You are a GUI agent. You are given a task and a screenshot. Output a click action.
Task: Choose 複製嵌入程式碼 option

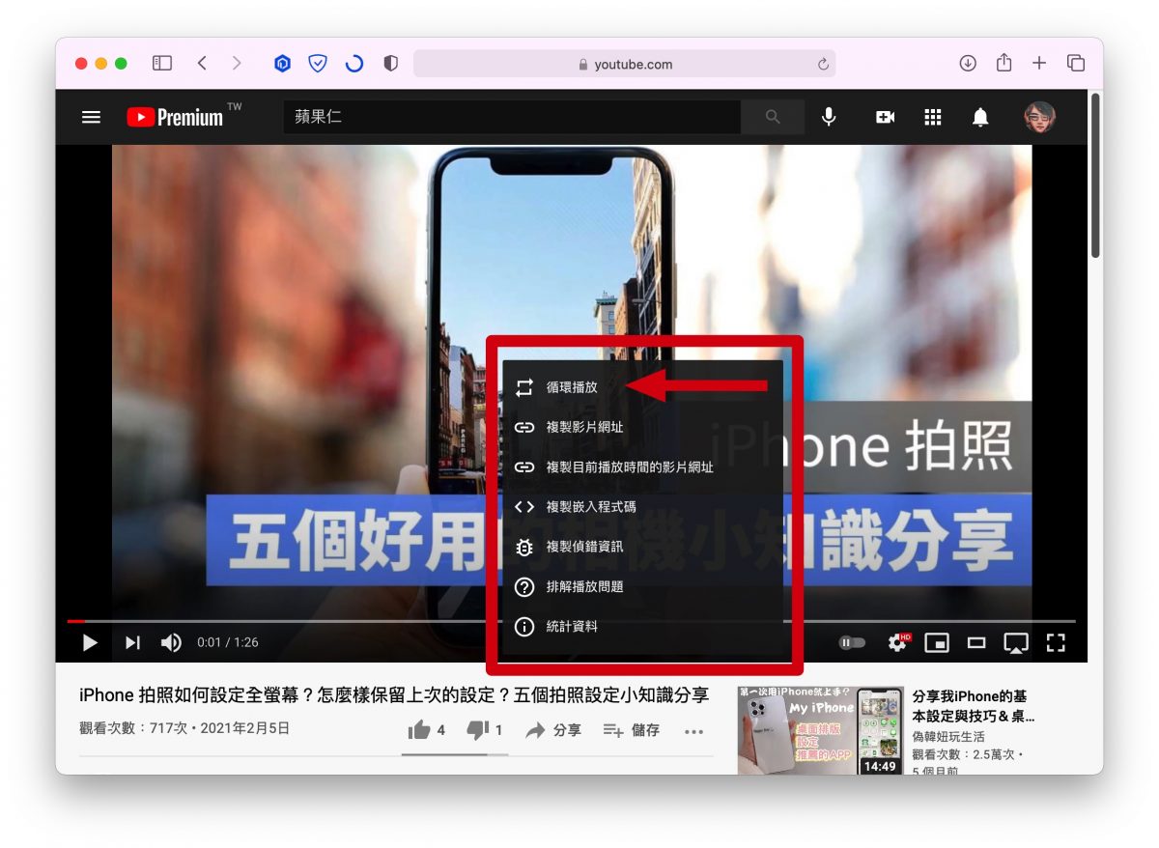tap(642, 506)
